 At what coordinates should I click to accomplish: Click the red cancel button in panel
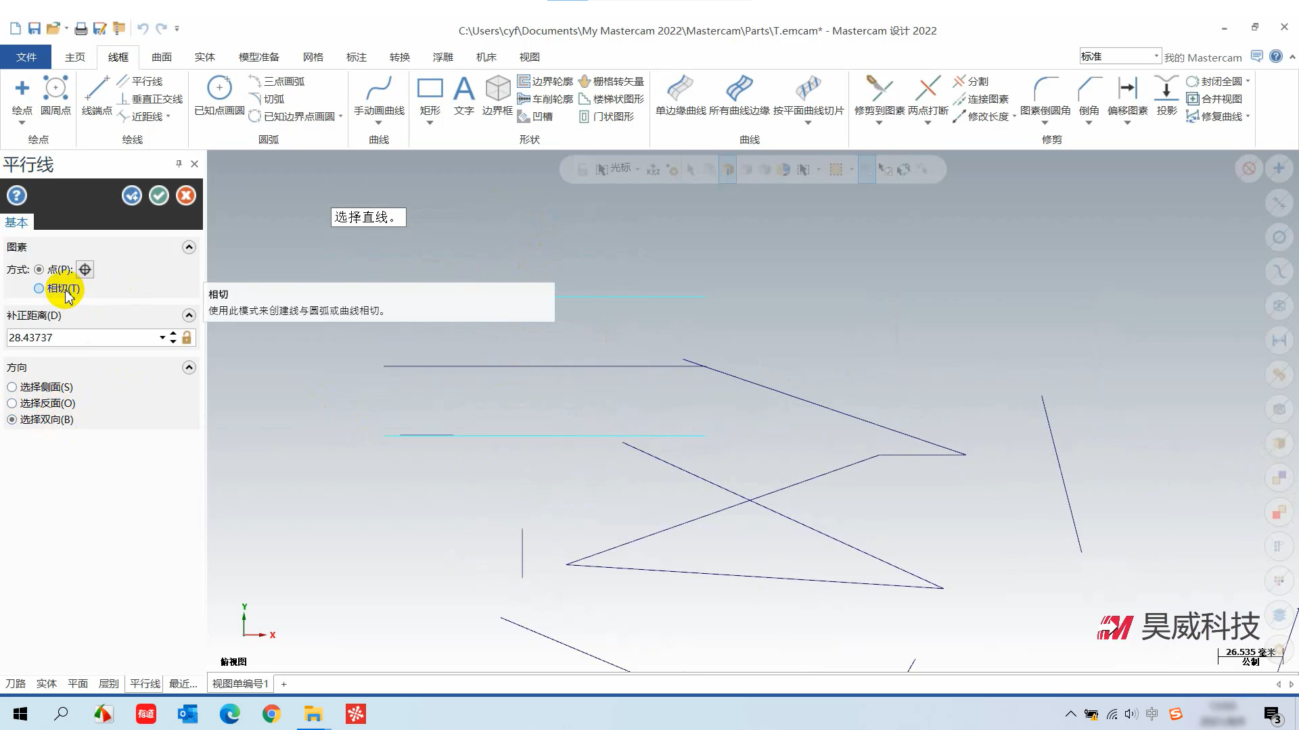(186, 196)
